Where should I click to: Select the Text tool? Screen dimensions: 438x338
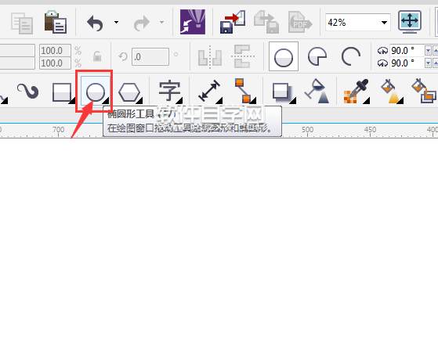tap(170, 91)
